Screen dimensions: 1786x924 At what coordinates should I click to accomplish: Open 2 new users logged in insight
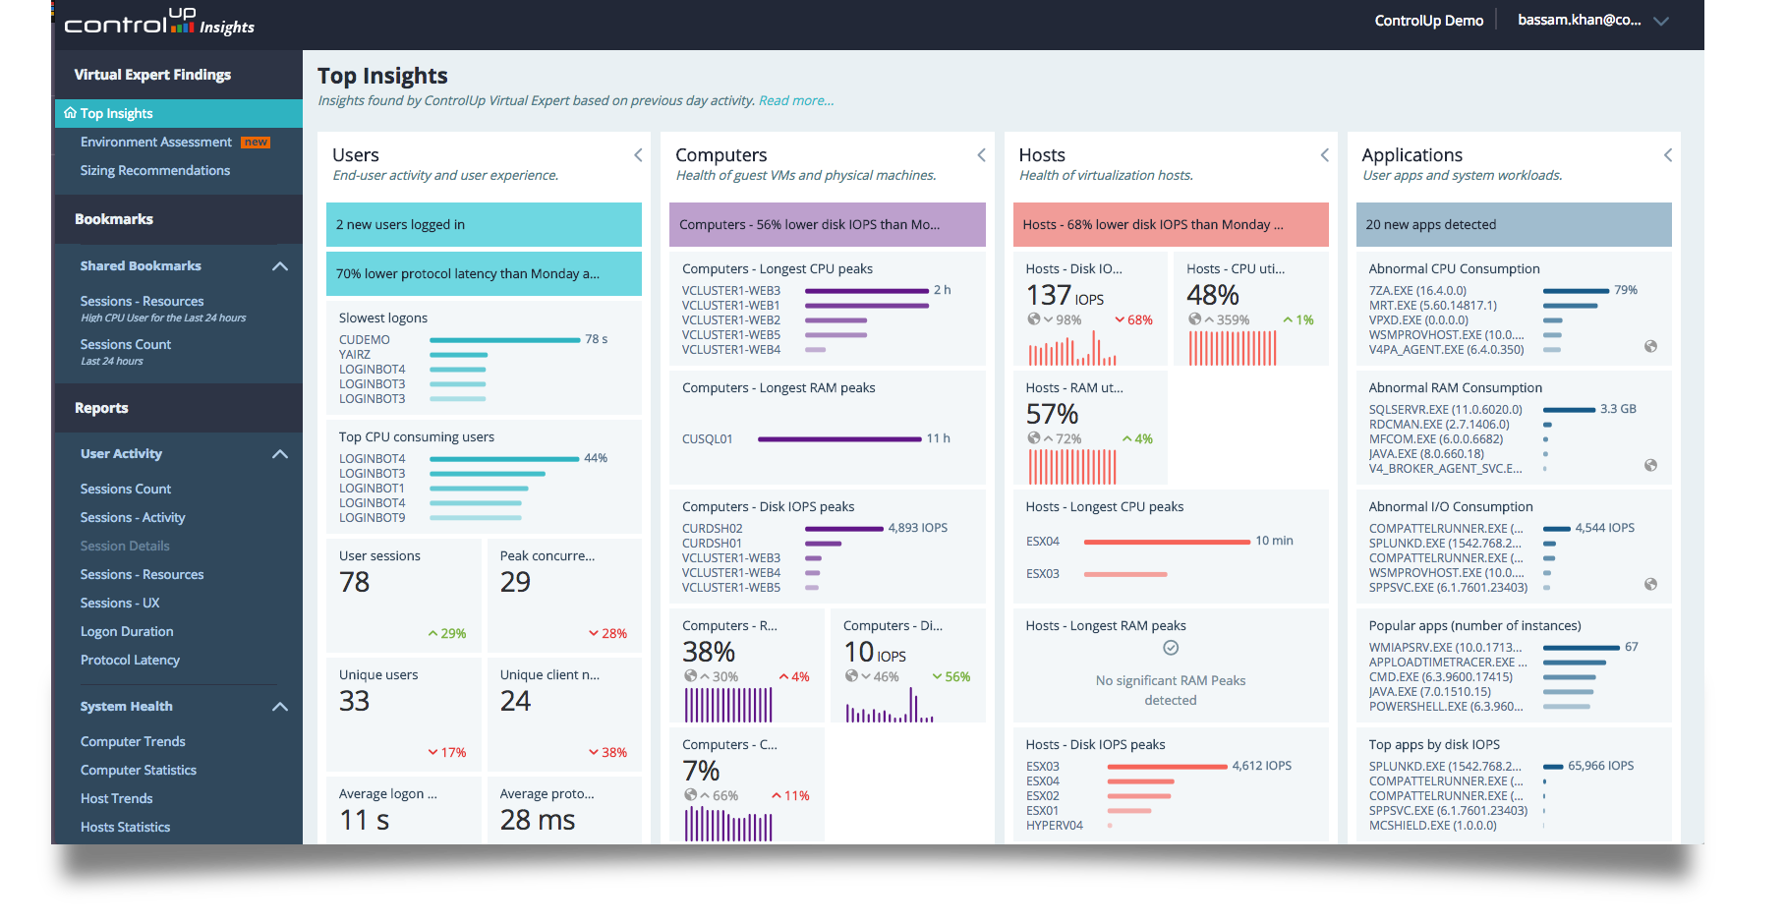[484, 225]
